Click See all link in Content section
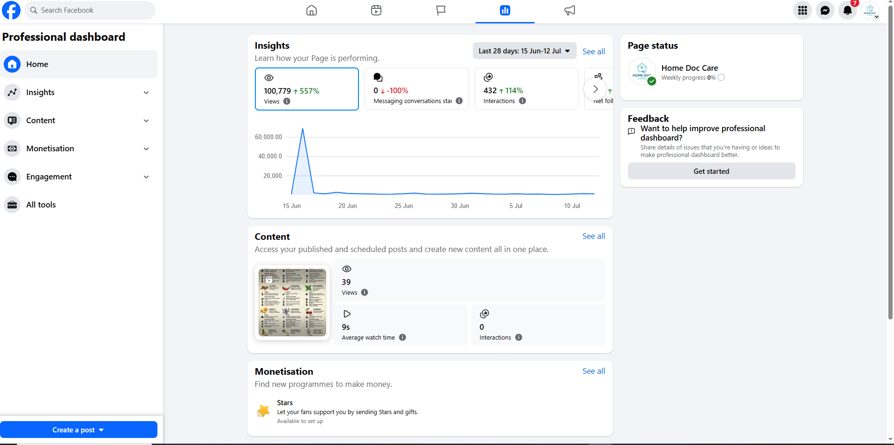The image size is (894, 445). click(594, 236)
